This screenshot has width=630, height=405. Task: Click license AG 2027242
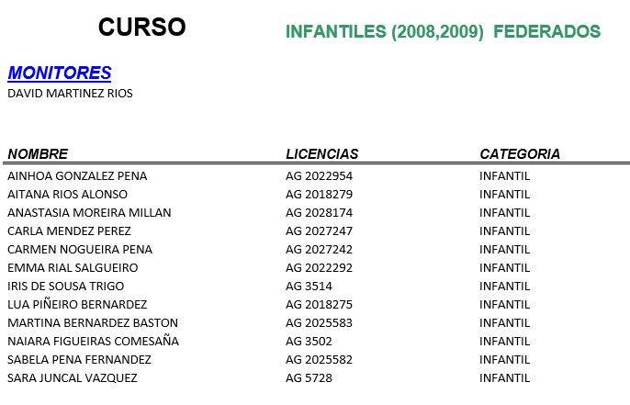tap(319, 250)
